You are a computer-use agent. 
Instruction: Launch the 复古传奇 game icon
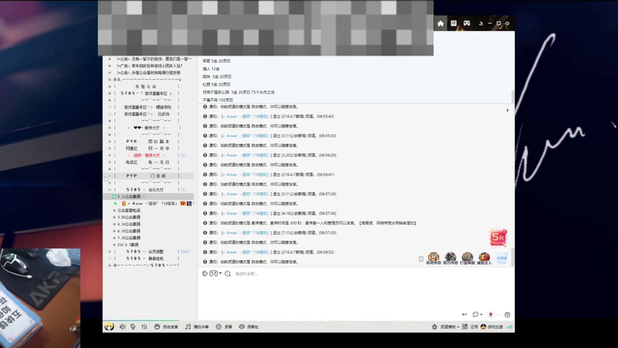[450, 259]
